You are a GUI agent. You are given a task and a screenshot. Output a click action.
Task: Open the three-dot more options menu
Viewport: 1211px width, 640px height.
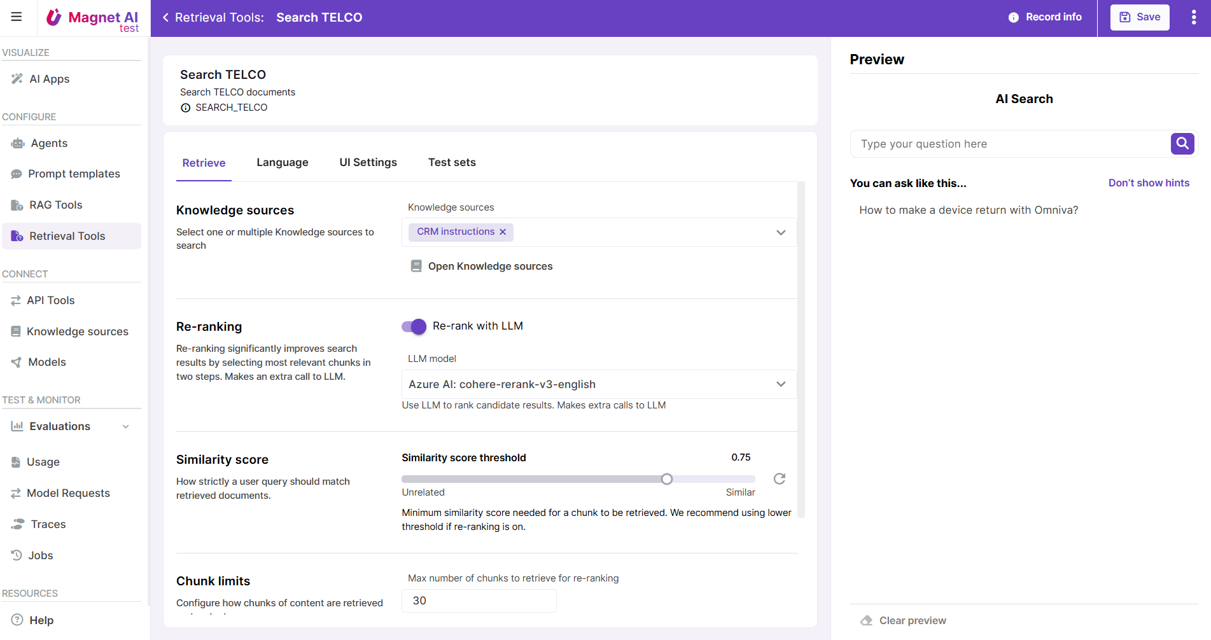click(1193, 18)
